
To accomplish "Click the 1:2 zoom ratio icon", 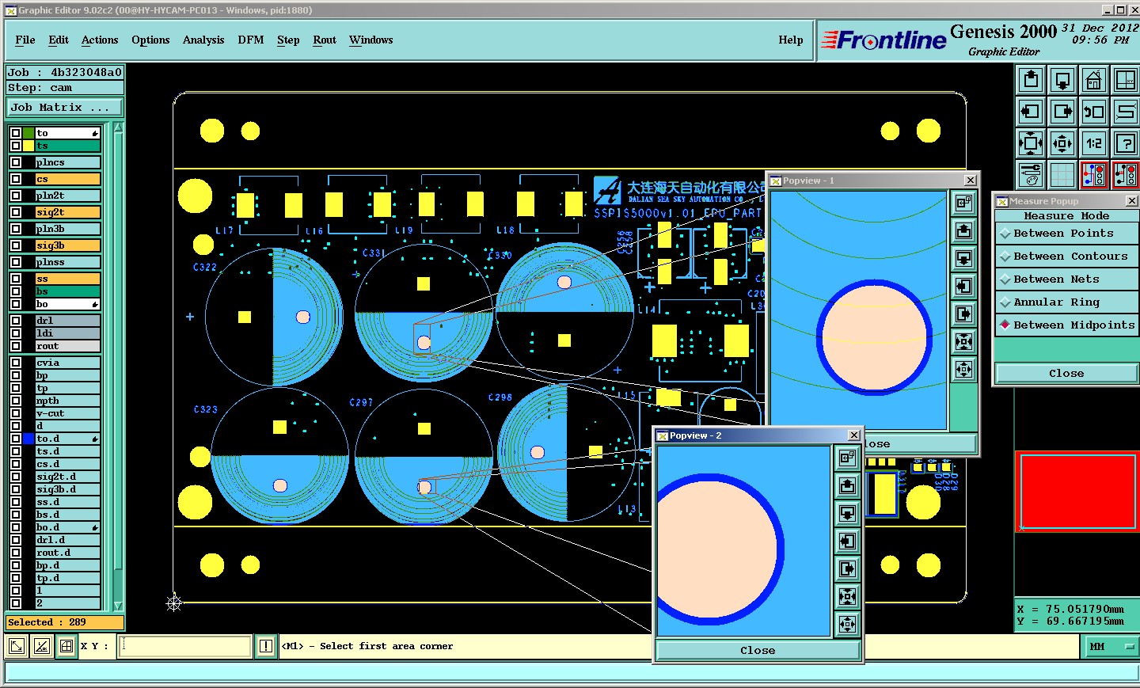I will pos(1094,143).
